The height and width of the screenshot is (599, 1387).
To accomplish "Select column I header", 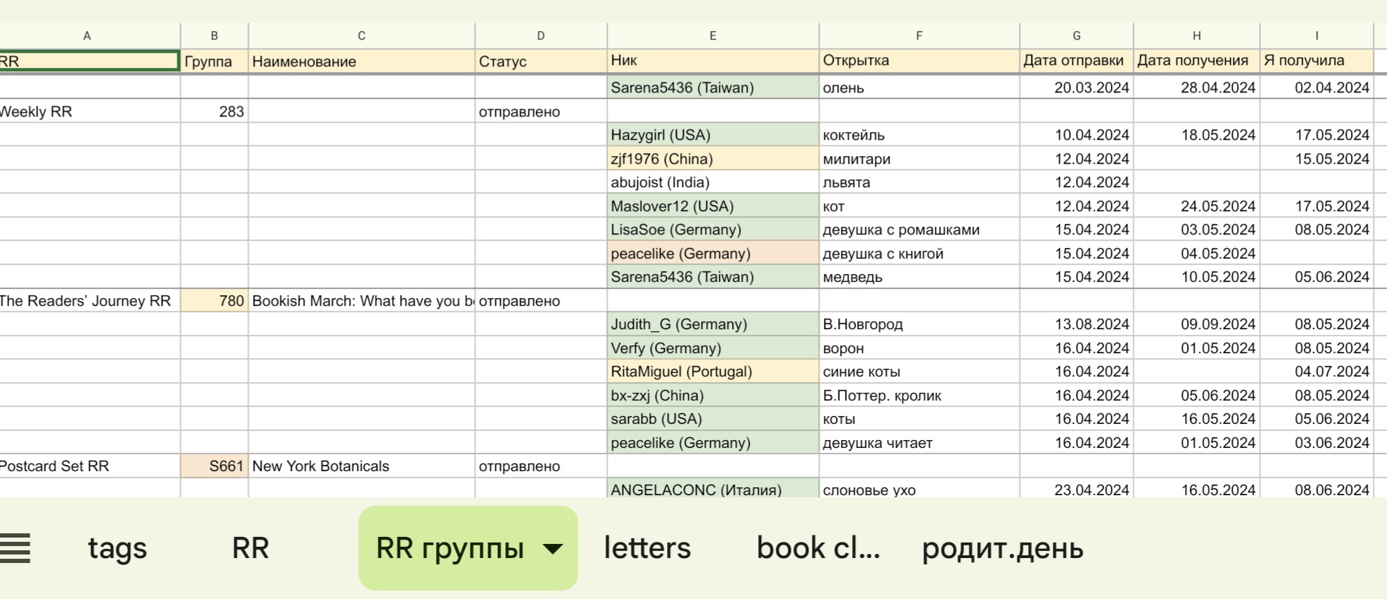I will point(1317,36).
